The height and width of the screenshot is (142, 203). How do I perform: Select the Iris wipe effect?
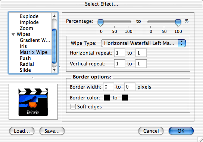pos(23,46)
